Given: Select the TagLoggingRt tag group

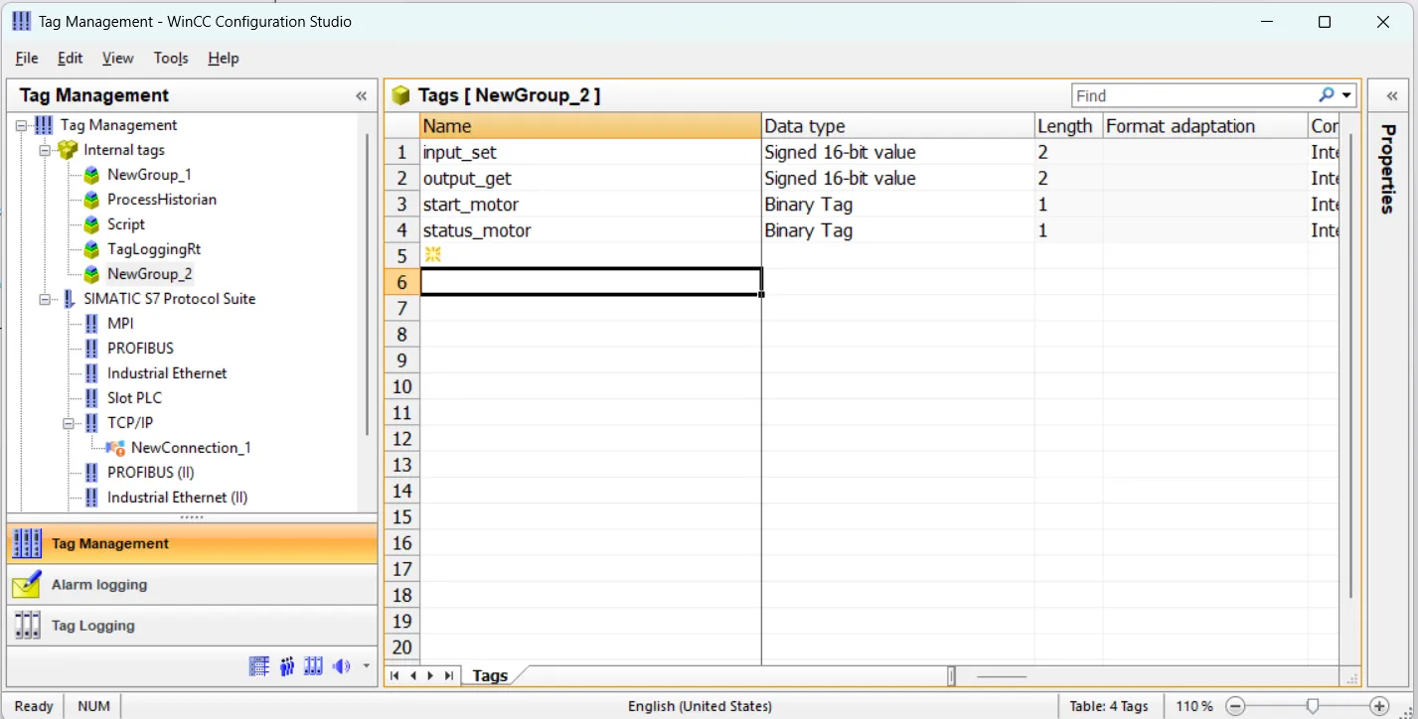Looking at the screenshot, I should [154, 249].
